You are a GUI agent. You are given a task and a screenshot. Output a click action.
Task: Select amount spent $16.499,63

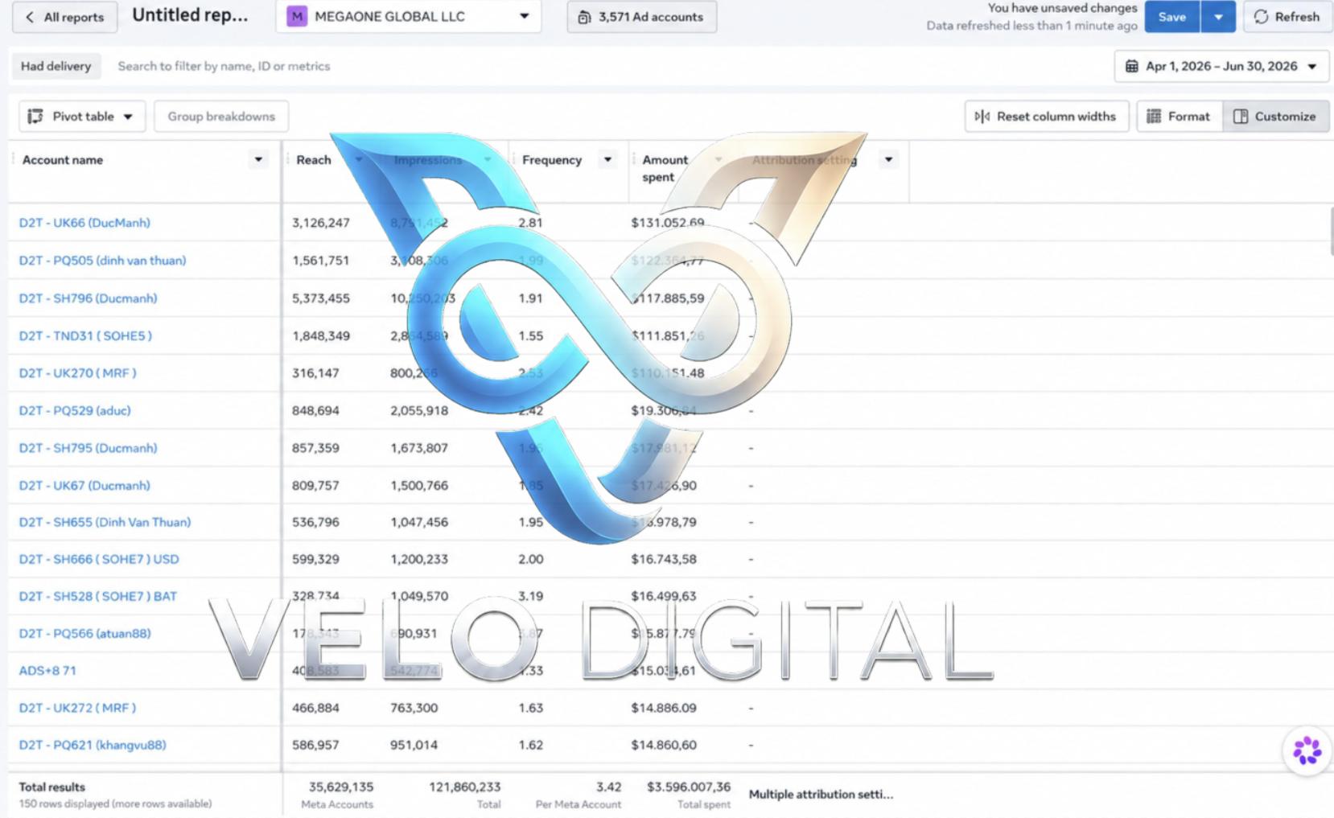click(x=664, y=596)
